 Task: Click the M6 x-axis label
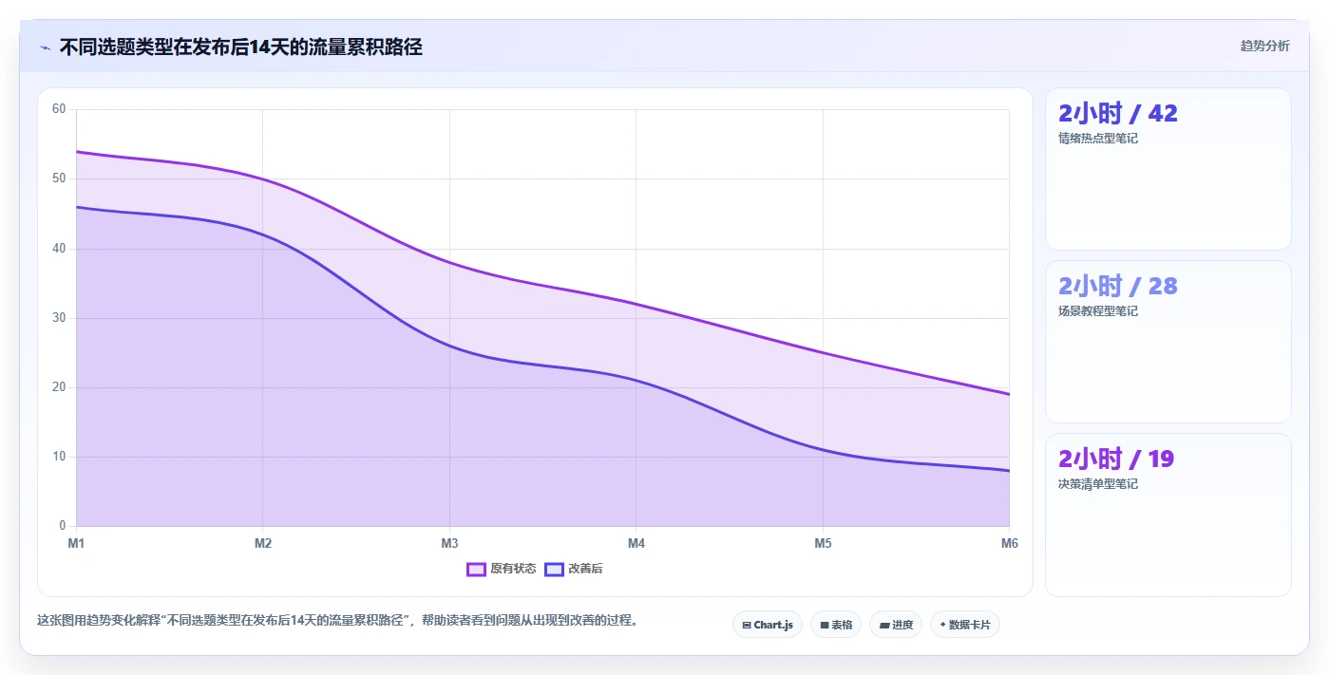[1009, 544]
